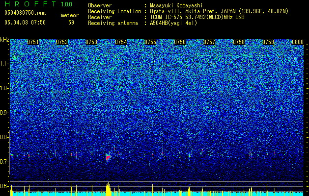309x196 pixels.
Task: Click the meteor label
Action: pyautogui.click(x=70, y=15)
